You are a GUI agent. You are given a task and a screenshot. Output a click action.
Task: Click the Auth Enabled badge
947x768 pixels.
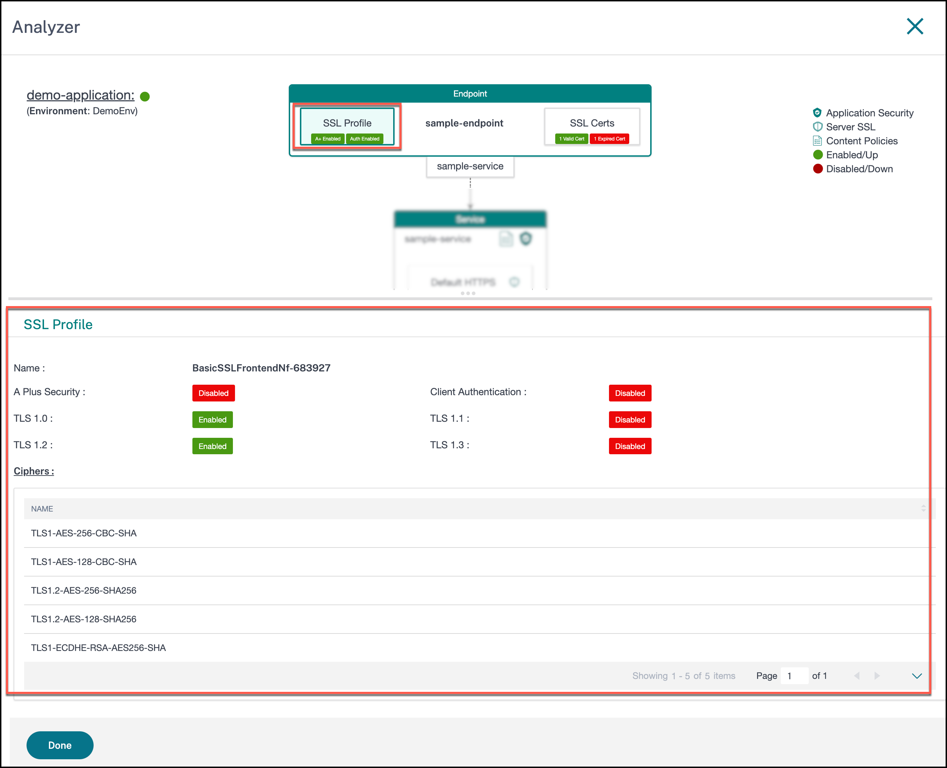tap(364, 139)
